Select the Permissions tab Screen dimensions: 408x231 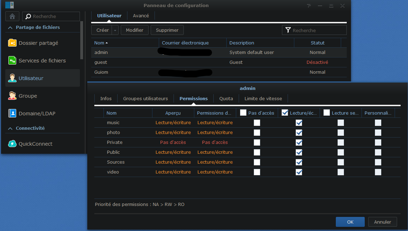point(194,98)
